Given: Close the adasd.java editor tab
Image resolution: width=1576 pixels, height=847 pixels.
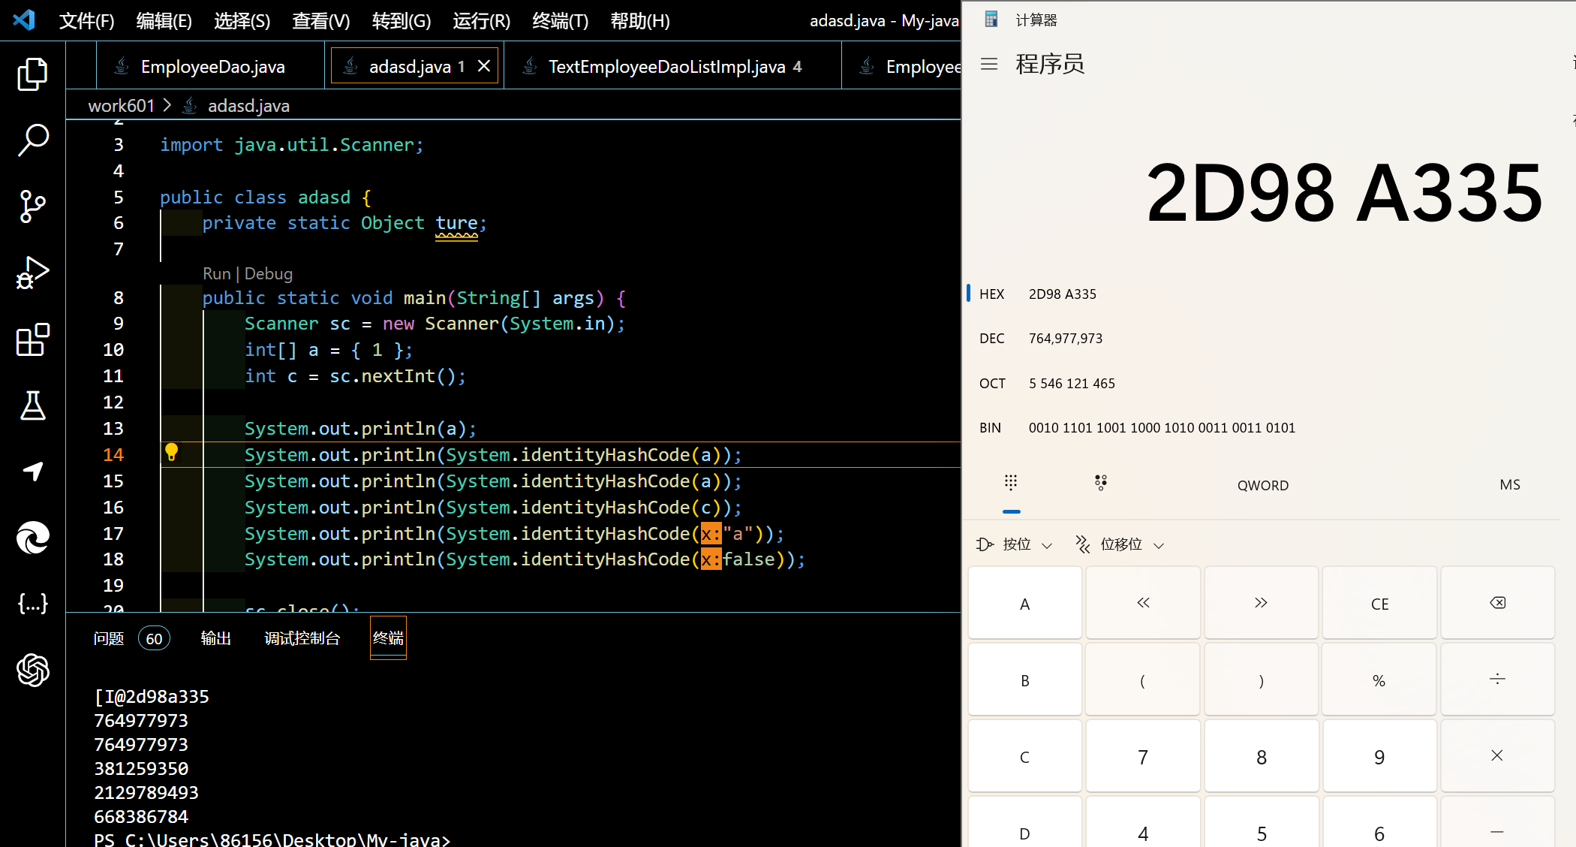Looking at the screenshot, I should coord(484,66).
